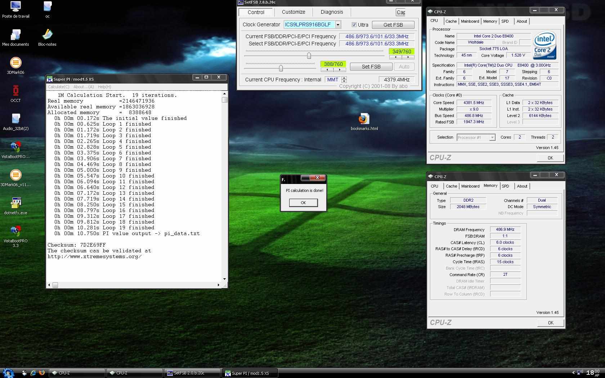Open SPD tab in top CPU-Z window
This screenshot has width=605, height=378.
point(505,21)
